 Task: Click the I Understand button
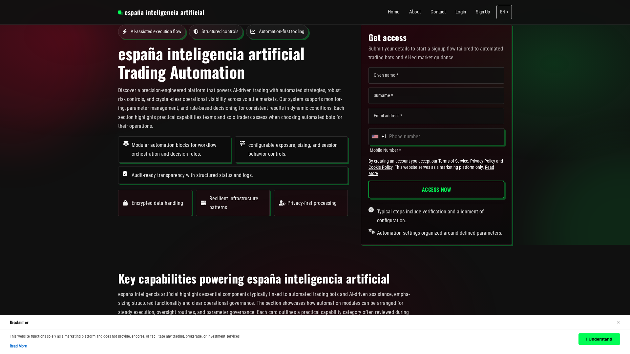click(599, 339)
